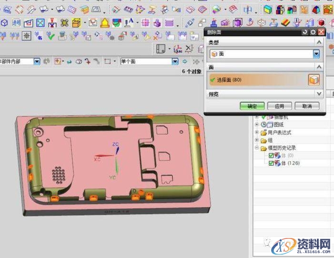The width and height of the screenshot is (334, 258).
Task: Open the dialog settings gear icon
Action: point(313,32)
